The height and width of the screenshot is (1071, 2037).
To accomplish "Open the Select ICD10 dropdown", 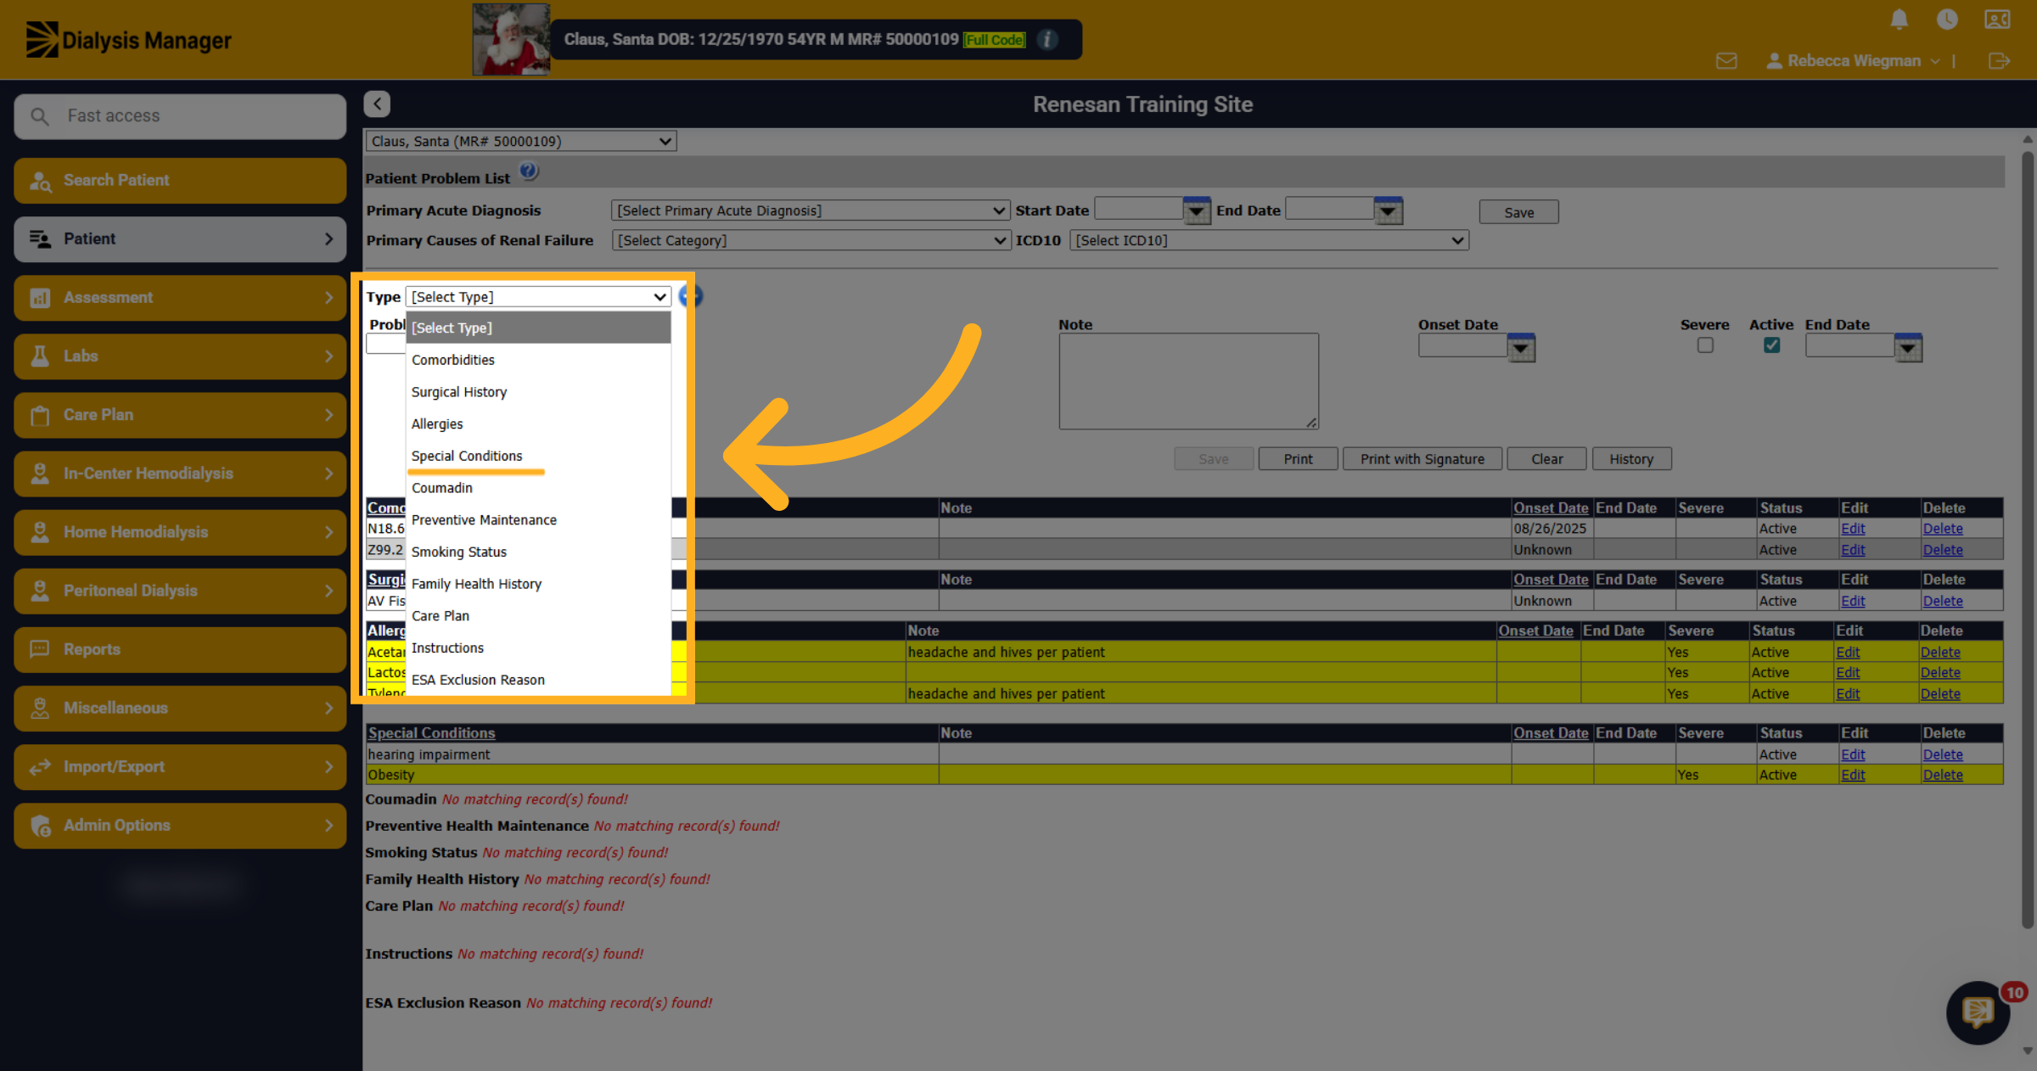I will coord(1269,240).
